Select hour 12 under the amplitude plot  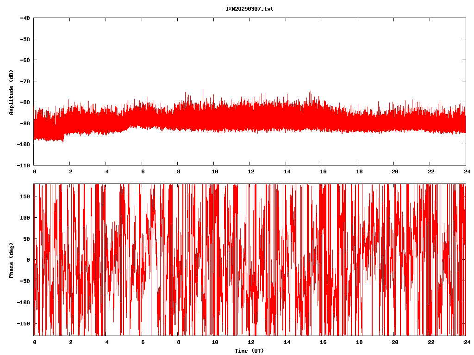coord(251,172)
